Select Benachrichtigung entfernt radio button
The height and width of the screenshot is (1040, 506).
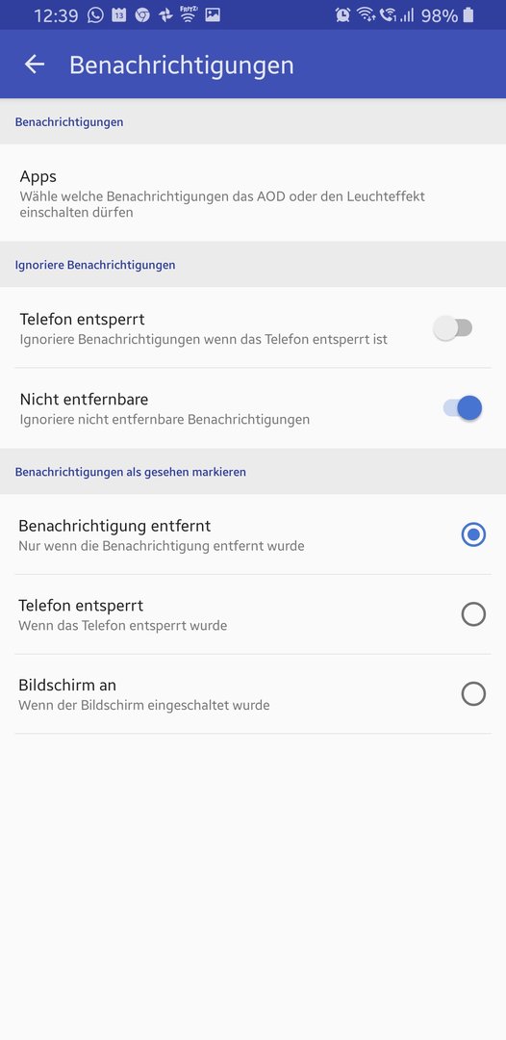(473, 534)
